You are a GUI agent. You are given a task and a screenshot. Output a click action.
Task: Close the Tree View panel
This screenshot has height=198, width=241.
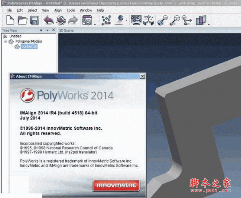[53, 30]
